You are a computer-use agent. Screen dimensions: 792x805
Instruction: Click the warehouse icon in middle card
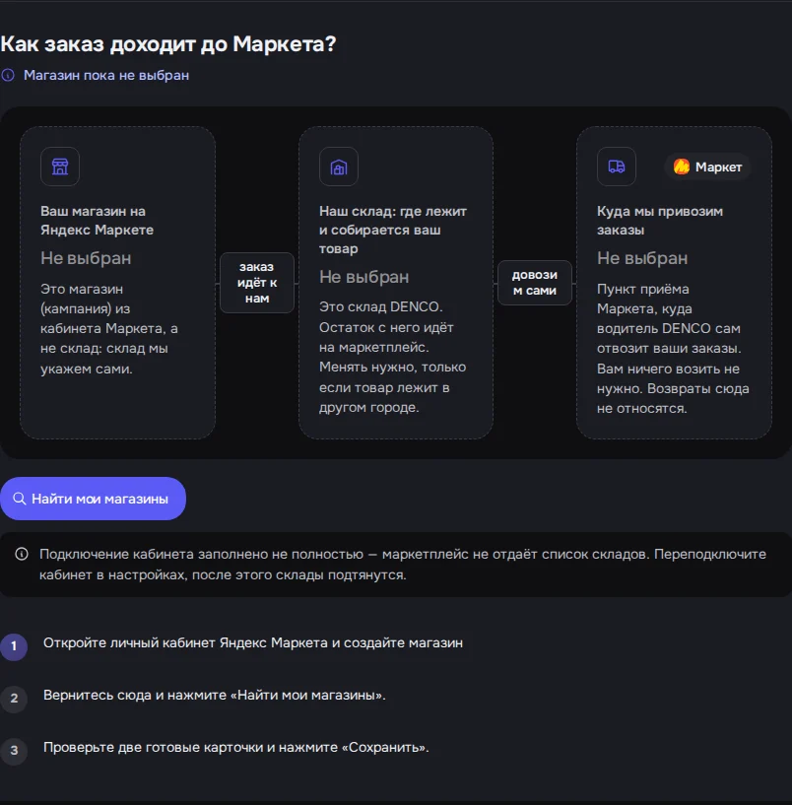click(x=339, y=167)
